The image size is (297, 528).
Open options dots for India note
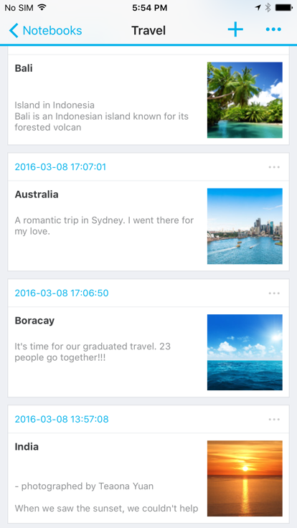274,420
